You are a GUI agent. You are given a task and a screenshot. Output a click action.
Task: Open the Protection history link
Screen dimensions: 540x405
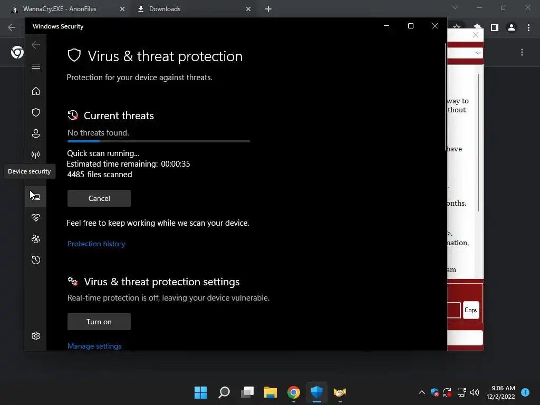96,244
